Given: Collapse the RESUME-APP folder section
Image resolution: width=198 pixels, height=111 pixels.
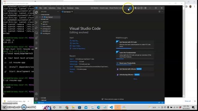Looking at the screenshot, I should pos(45,19).
